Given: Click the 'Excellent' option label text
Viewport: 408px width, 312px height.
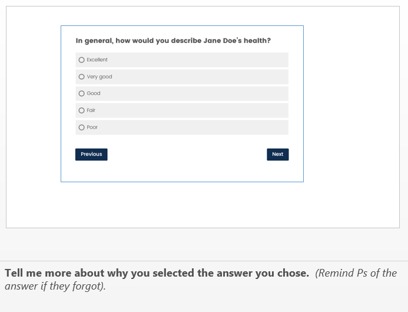Looking at the screenshot, I should coord(97,60).
